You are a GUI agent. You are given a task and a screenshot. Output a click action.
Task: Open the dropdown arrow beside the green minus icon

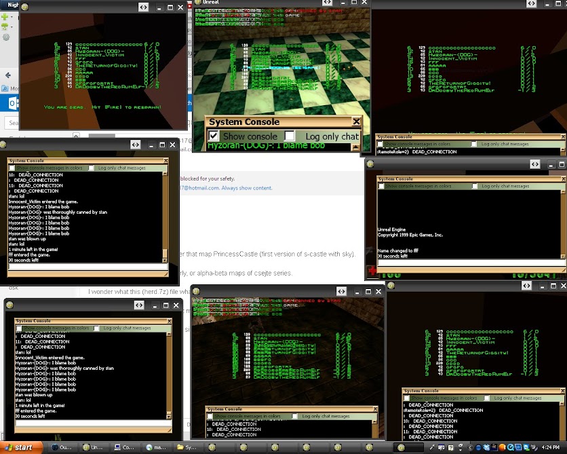[x=12, y=26]
